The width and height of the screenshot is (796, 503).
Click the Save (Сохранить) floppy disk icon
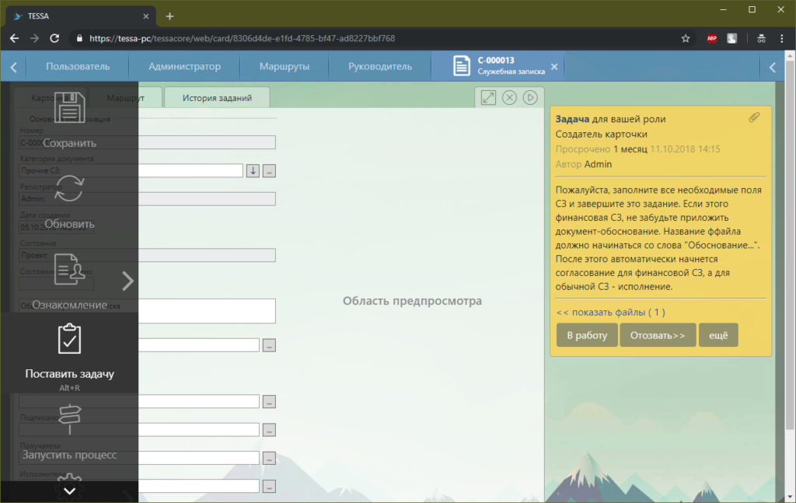tap(69, 109)
